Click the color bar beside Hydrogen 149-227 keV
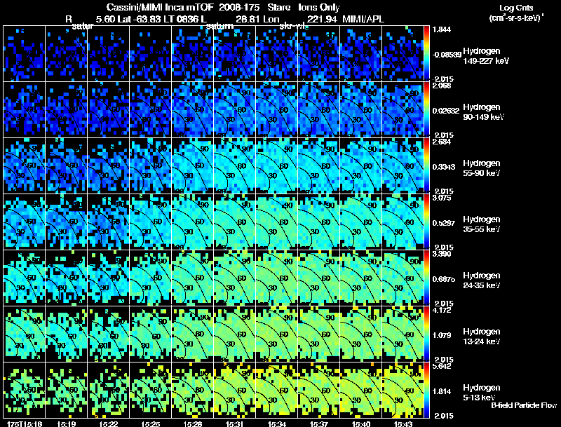Image resolution: width=561 pixels, height=427 pixels. [426, 53]
